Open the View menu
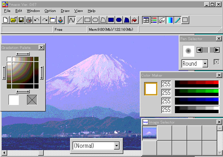The image size is (223, 157). pos(79,11)
